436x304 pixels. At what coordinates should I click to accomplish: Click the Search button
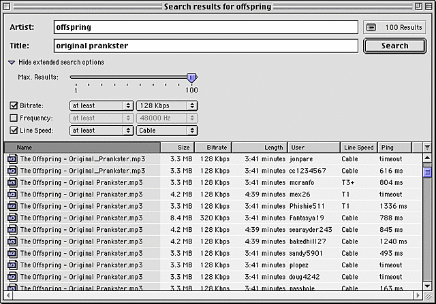tap(394, 46)
